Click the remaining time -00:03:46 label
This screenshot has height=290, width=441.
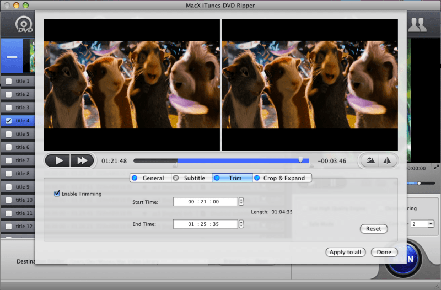[x=332, y=161]
